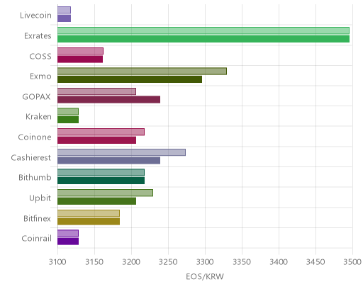Select the Coinrail exchange label
The height and width of the screenshot is (289, 363).
[36, 238]
